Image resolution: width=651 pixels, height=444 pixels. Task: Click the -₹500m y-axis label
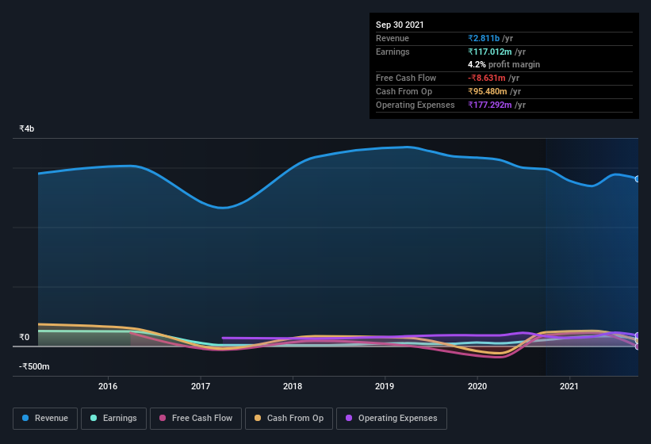(34, 366)
